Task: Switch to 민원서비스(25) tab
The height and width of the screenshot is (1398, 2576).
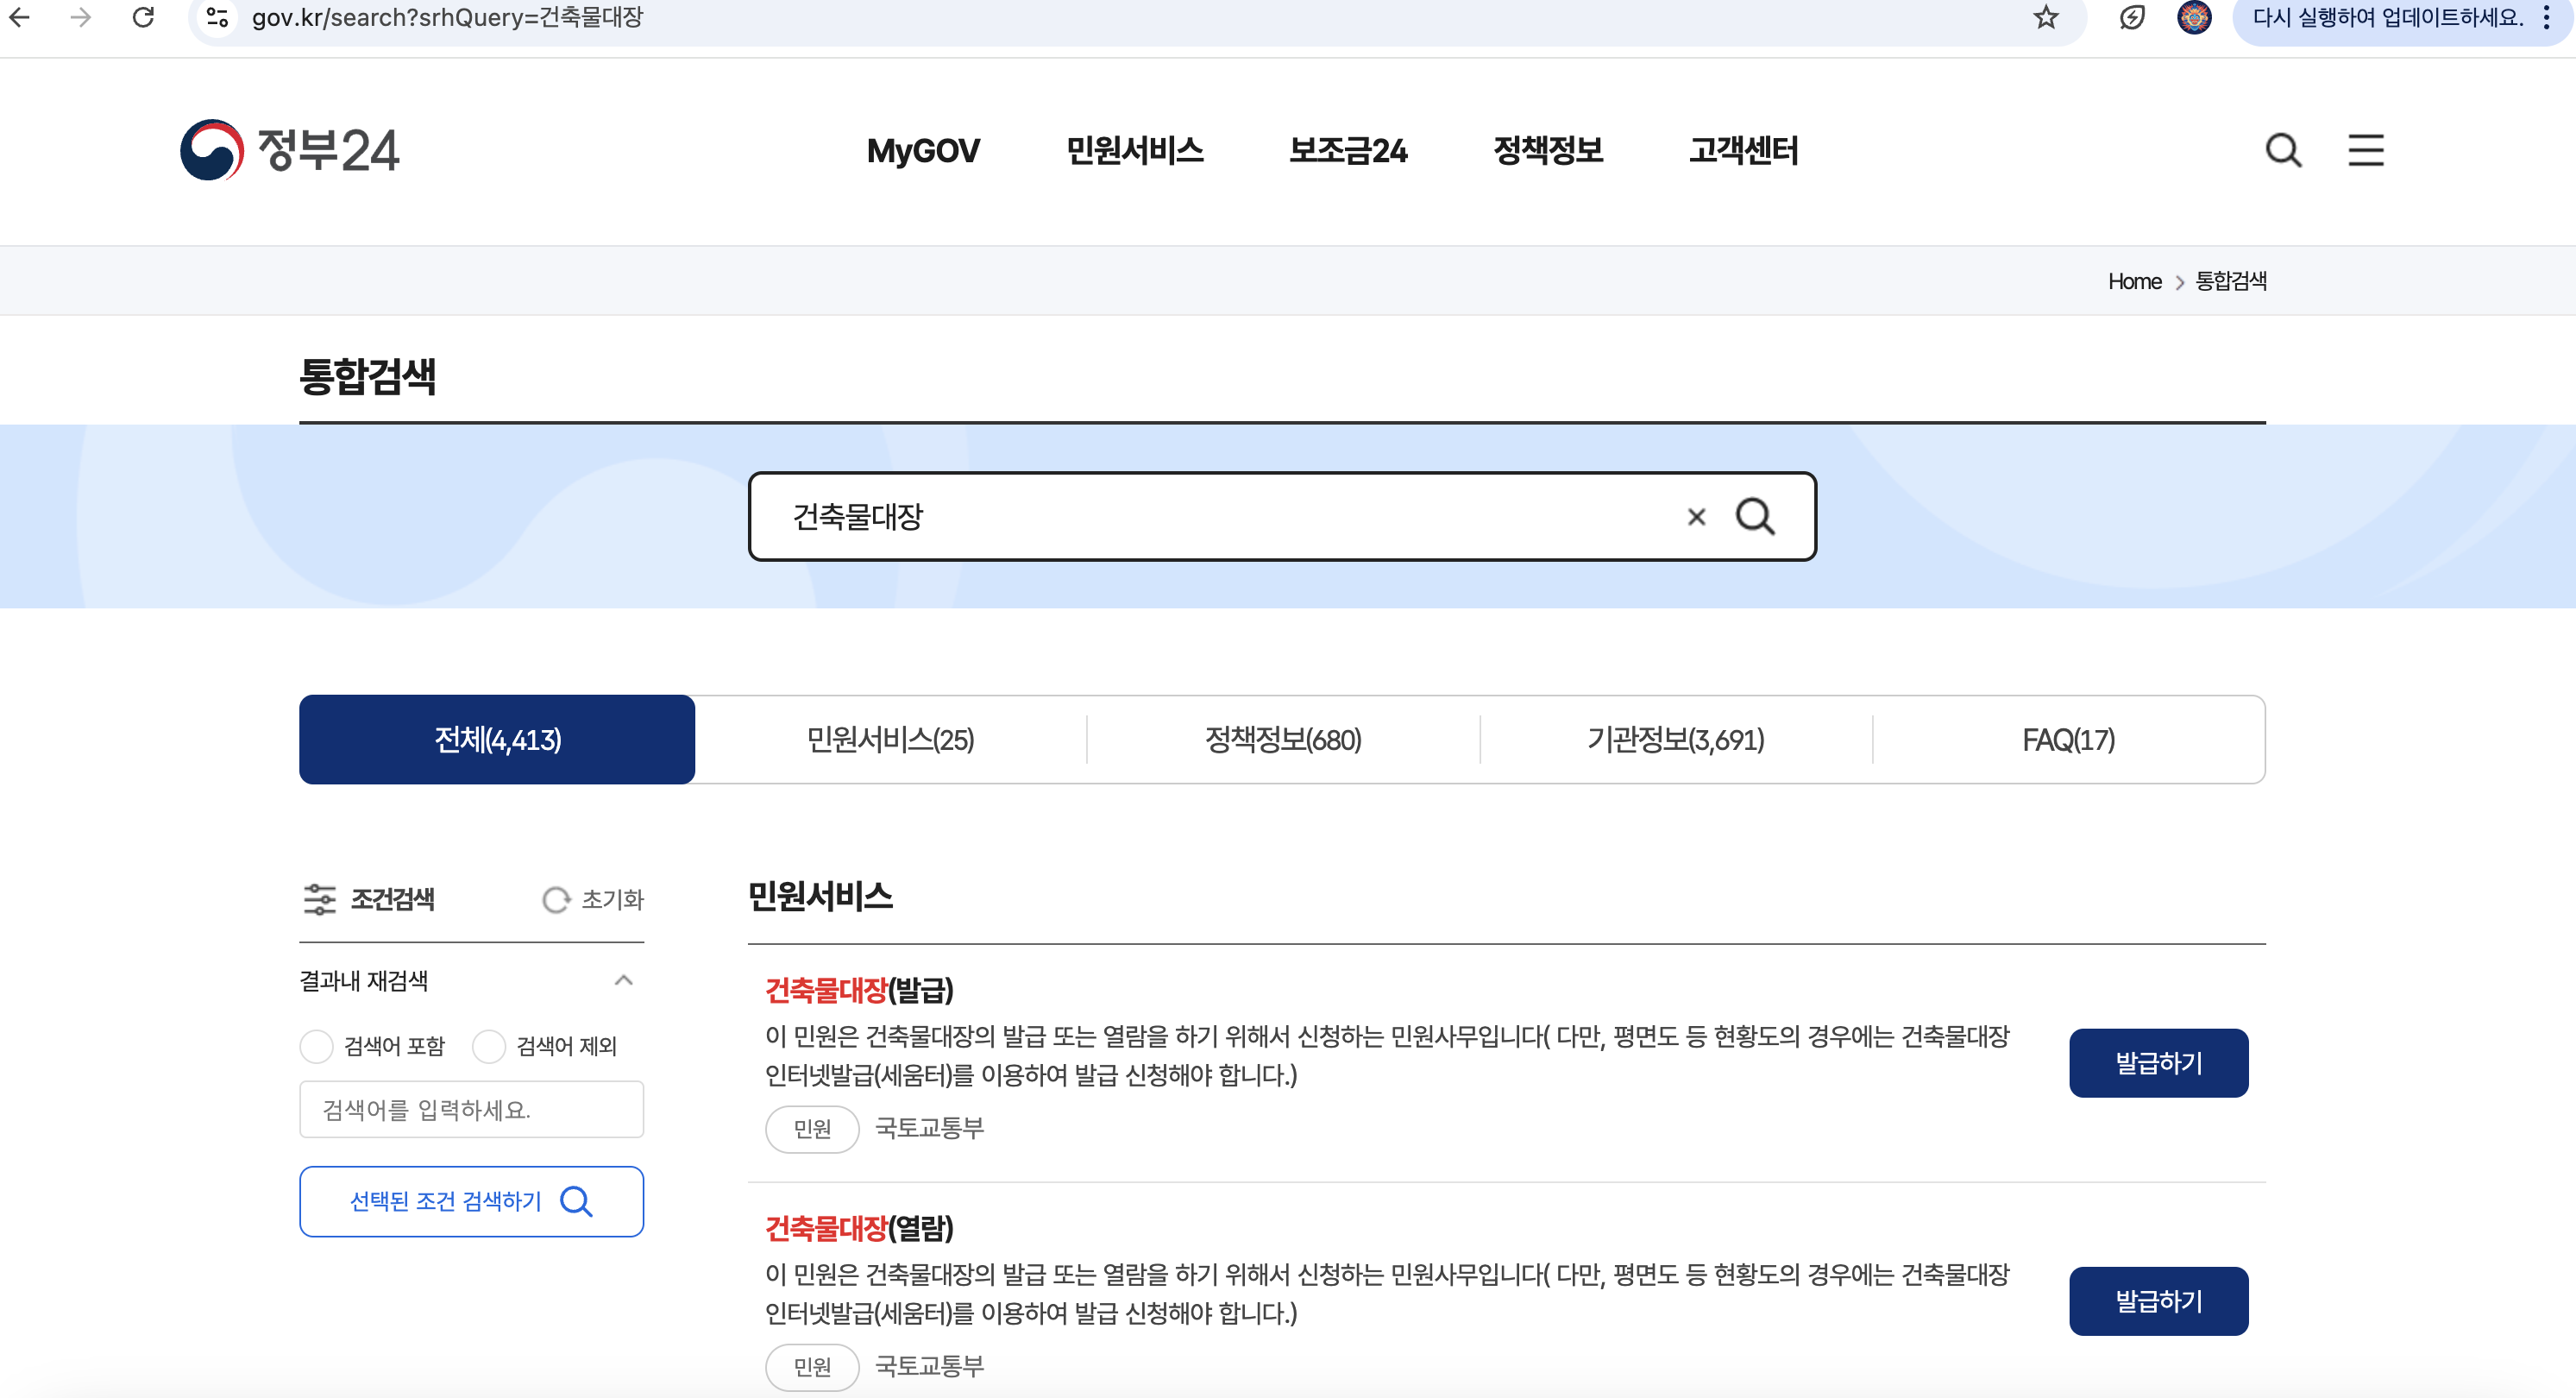Action: coord(890,740)
